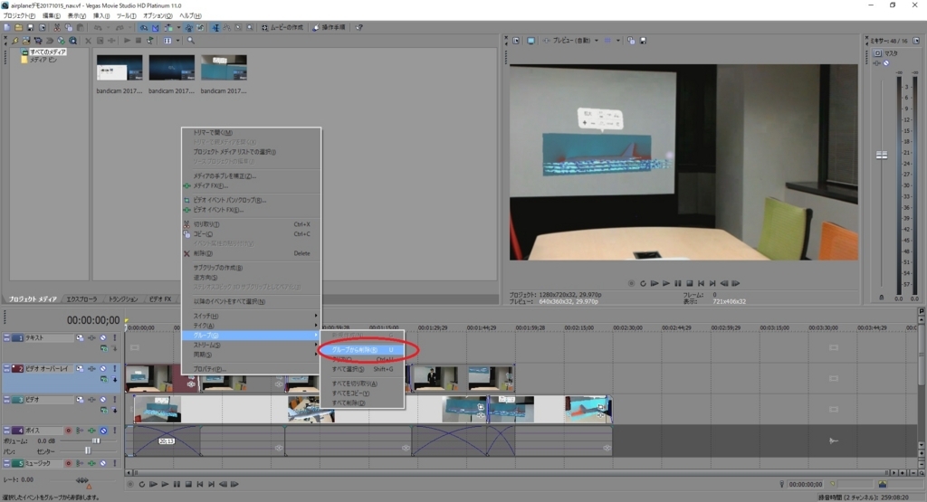Expand ストリーム(S) submenu in context menu
The image size is (927, 502).
pos(252,345)
